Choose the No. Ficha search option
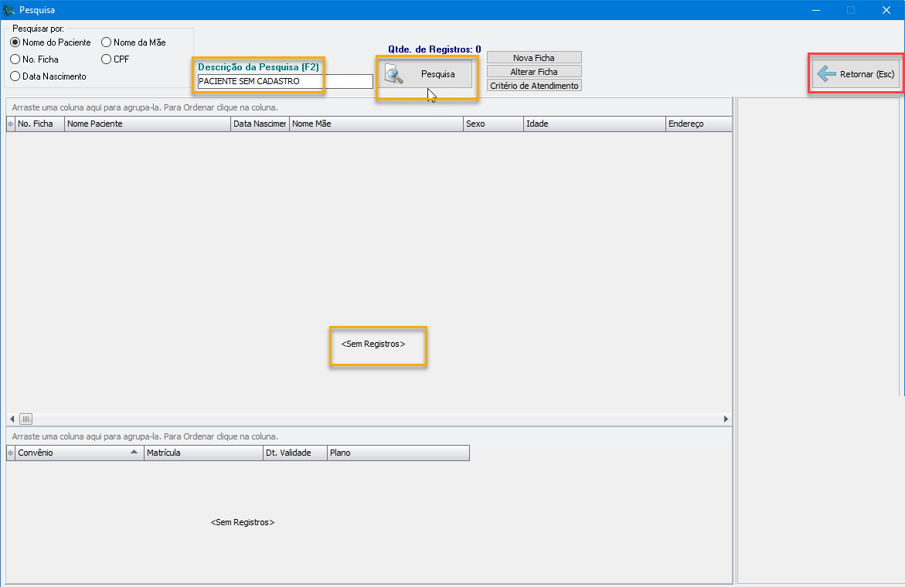 point(15,59)
